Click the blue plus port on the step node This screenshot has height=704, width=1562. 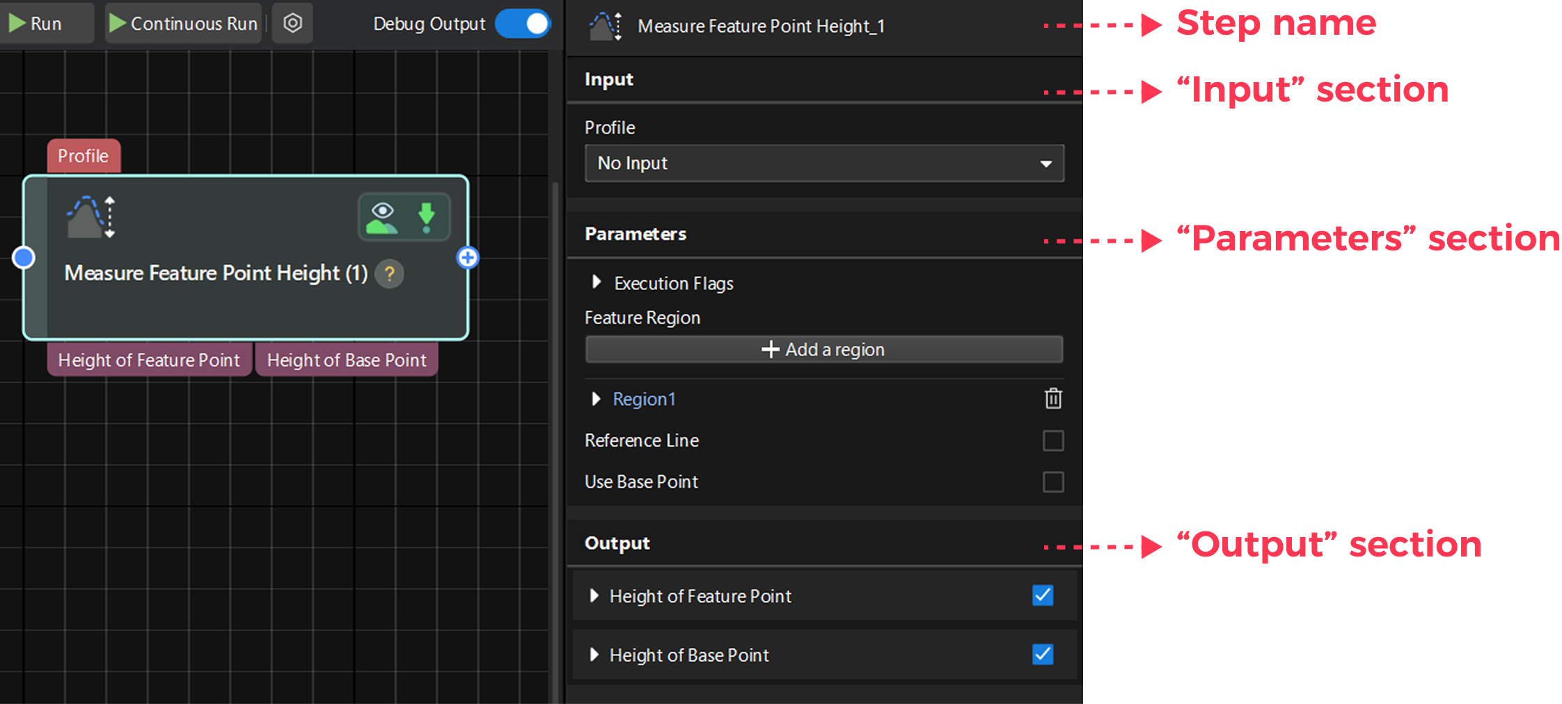[x=467, y=257]
